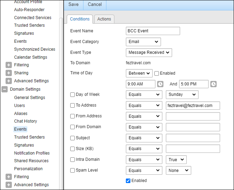Click the Save button

pos(73,5)
